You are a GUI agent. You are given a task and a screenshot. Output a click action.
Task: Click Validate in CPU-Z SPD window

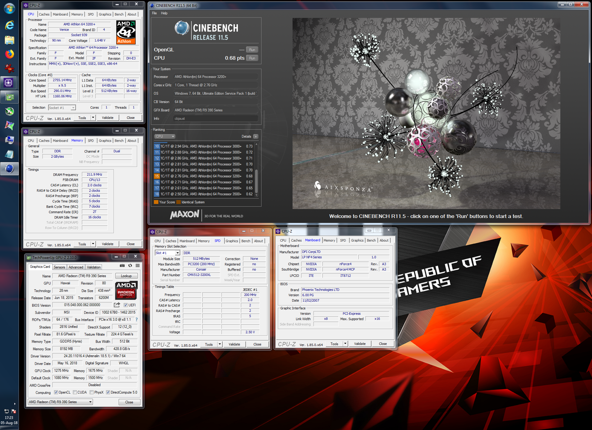click(x=234, y=344)
